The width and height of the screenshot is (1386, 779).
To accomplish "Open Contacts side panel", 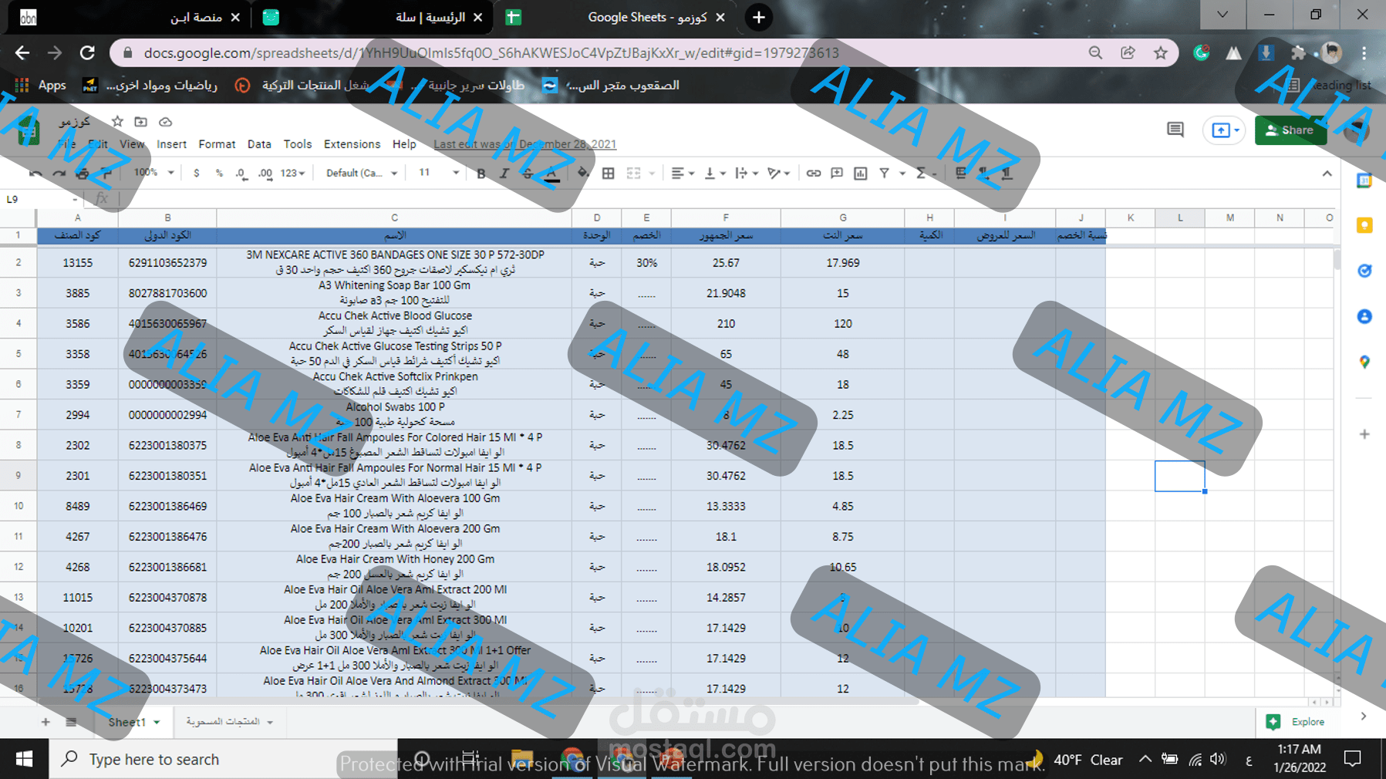I will pyautogui.click(x=1364, y=316).
